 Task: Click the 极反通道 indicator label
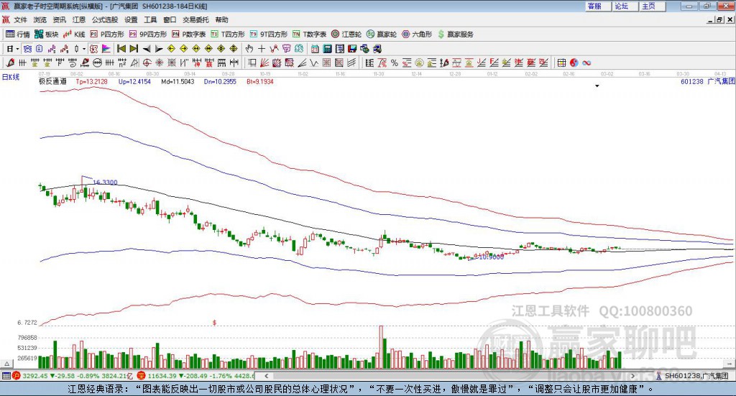point(52,82)
